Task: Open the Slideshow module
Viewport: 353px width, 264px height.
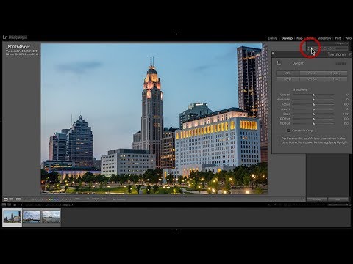Action: pos(324,38)
